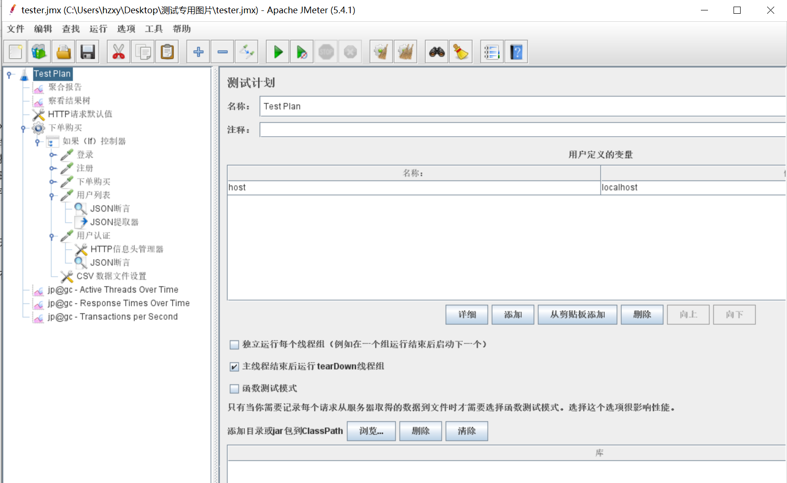This screenshot has height=483, width=787.
Task: Click the Clear All results icon
Action: pos(406,52)
